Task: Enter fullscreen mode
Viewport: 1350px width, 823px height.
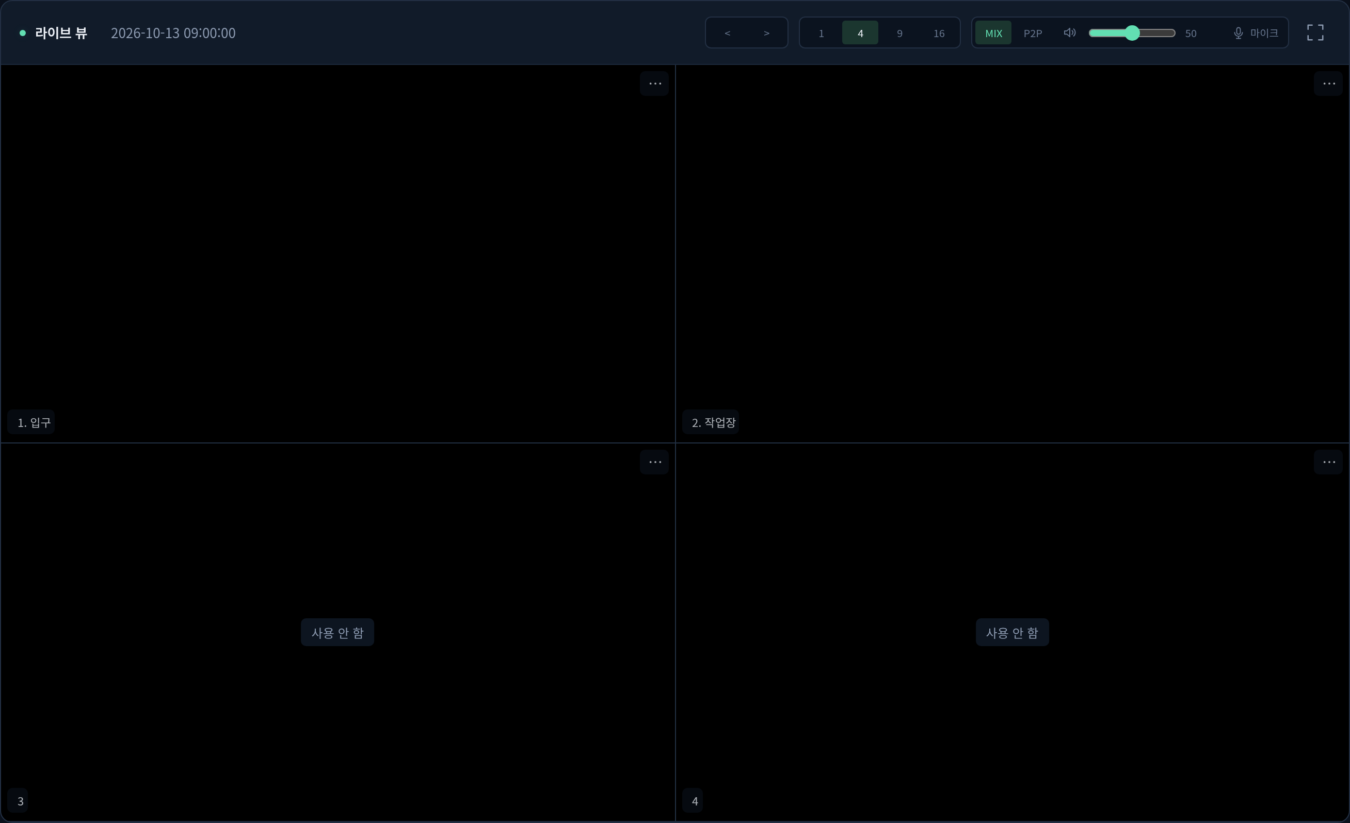Action: point(1315,33)
